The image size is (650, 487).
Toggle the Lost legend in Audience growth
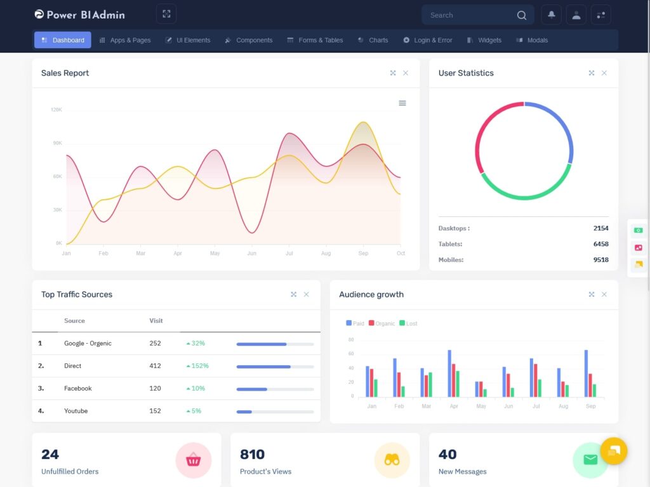pos(408,323)
